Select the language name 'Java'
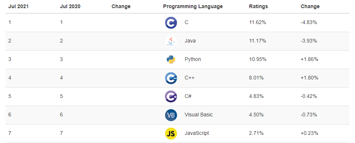355x143 pixels. pyautogui.click(x=190, y=41)
